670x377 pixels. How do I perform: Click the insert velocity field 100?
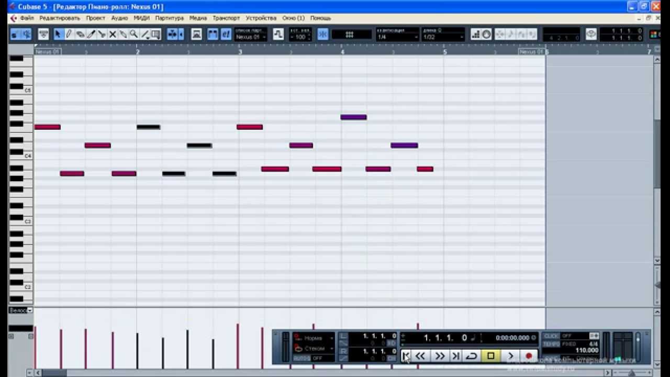(x=300, y=37)
